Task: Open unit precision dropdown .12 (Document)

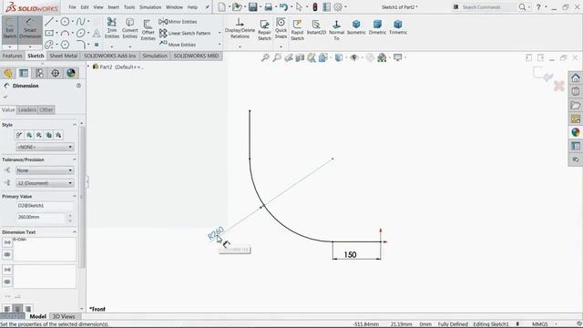Action: pos(45,183)
